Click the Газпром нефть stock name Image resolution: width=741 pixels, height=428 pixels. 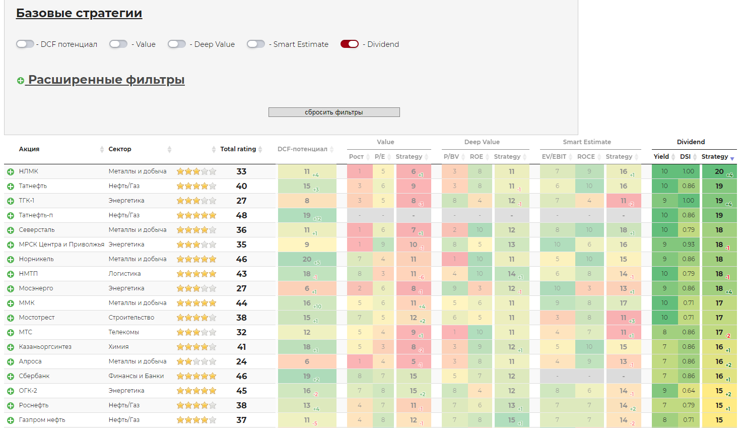pyautogui.click(x=42, y=420)
